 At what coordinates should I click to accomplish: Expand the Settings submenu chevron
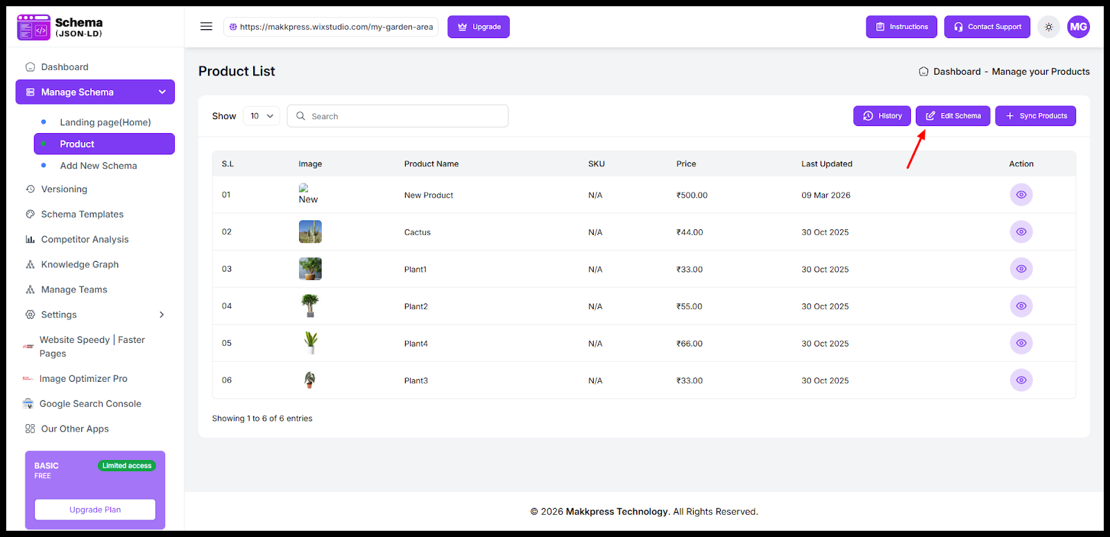tap(162, 315)
